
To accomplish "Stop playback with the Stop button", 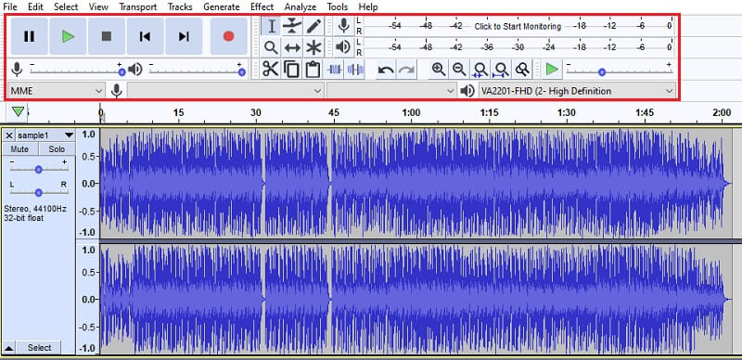I will coord(107,36).
